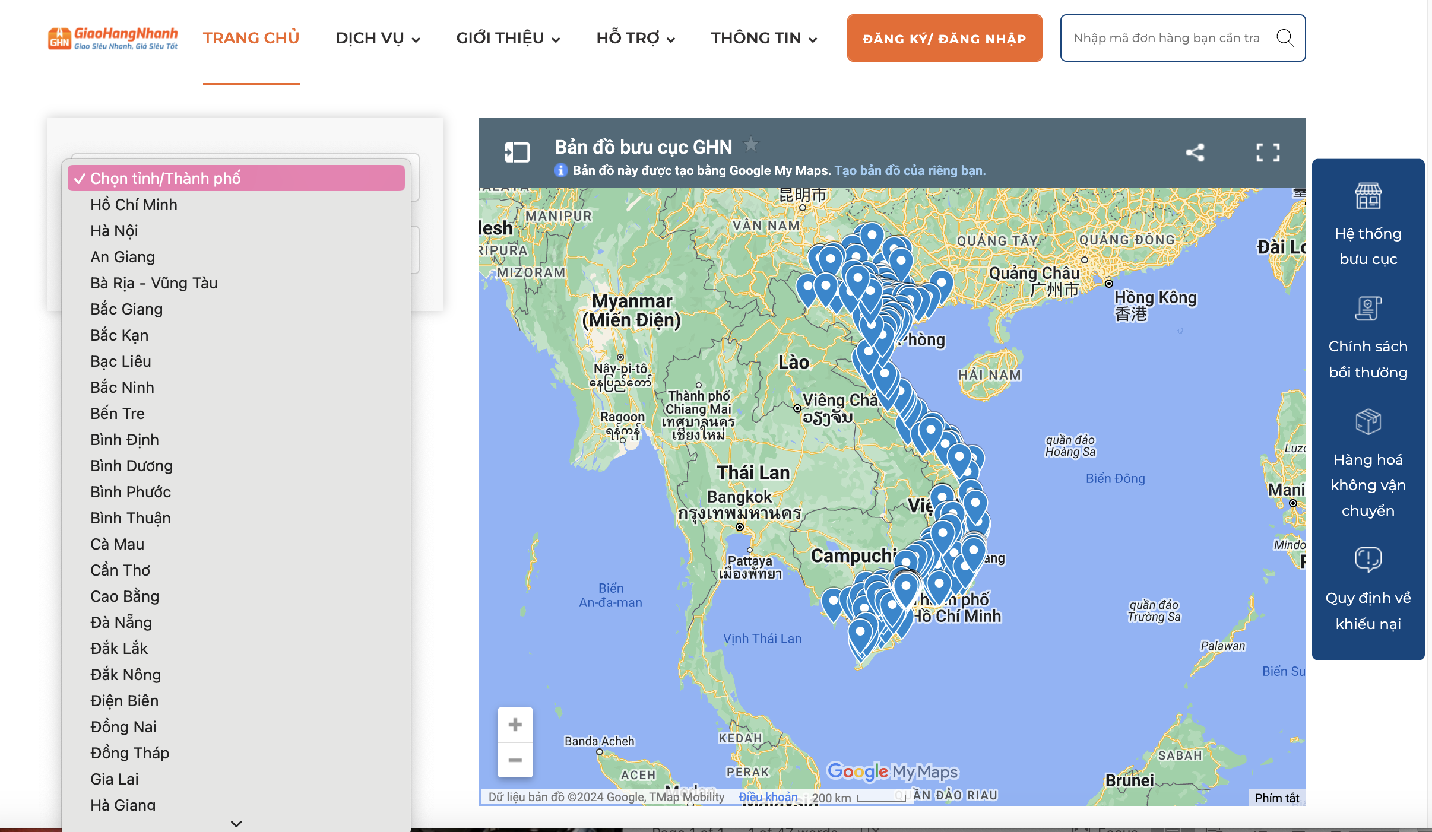The width and height of the screenshot is (1432, 832).
Task: Open Tạo bản đồ của riêng bạn link
Action: pyautogui.click(x=910, y=170)
